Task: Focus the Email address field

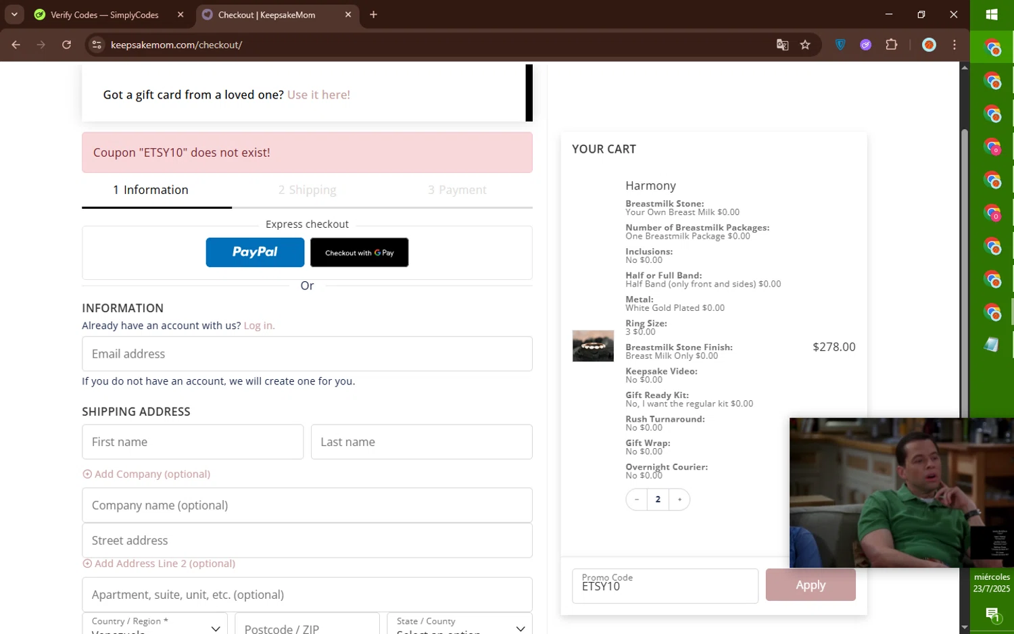Action: point(307,353)
